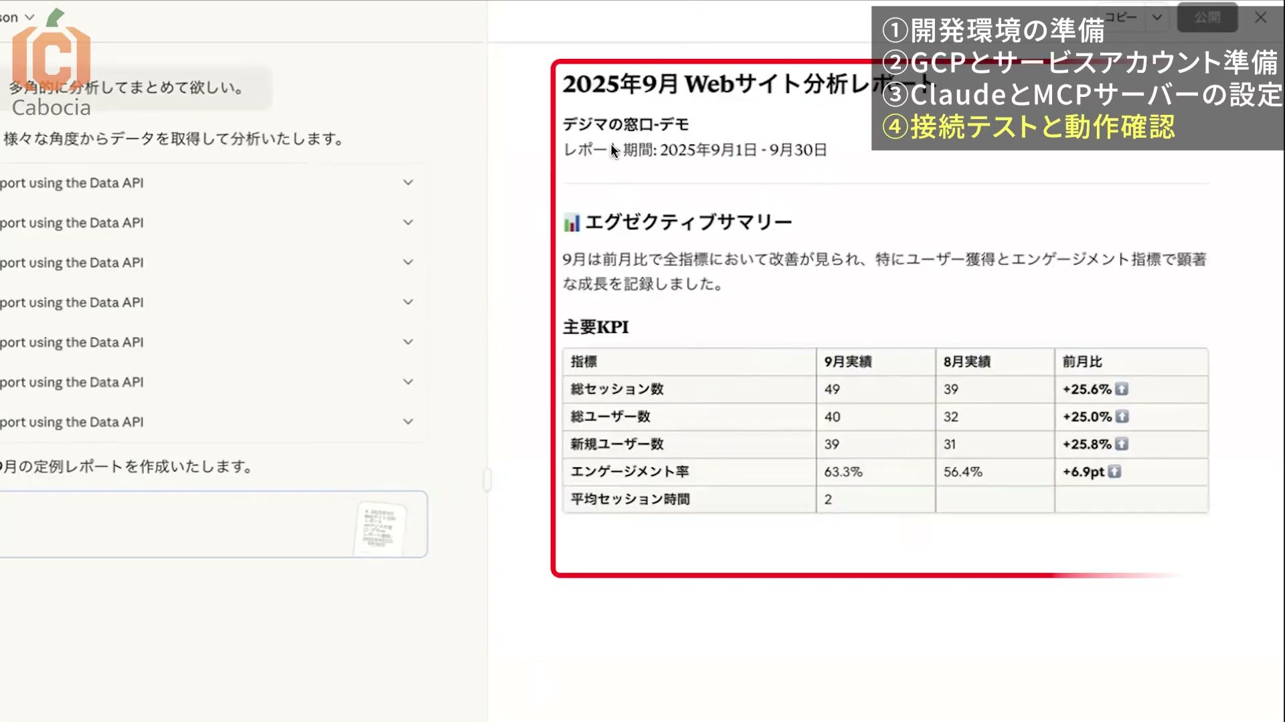Viewport: 1285px width, 722px height.
Task: Expand the fifth Data API report row
Action: pos(408,342)
